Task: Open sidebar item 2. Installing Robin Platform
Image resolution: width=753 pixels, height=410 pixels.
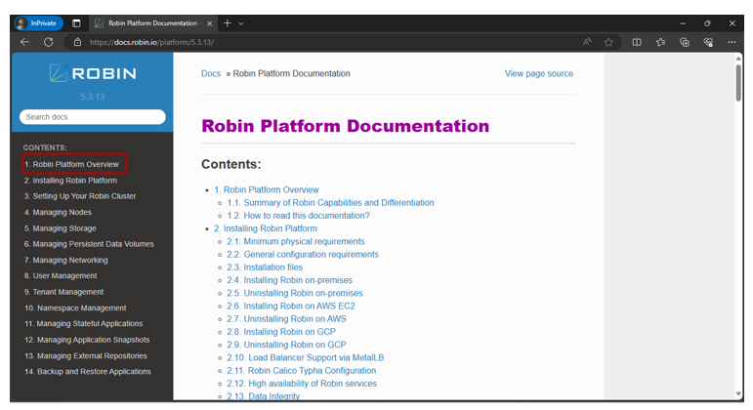Action: point(70,181)
